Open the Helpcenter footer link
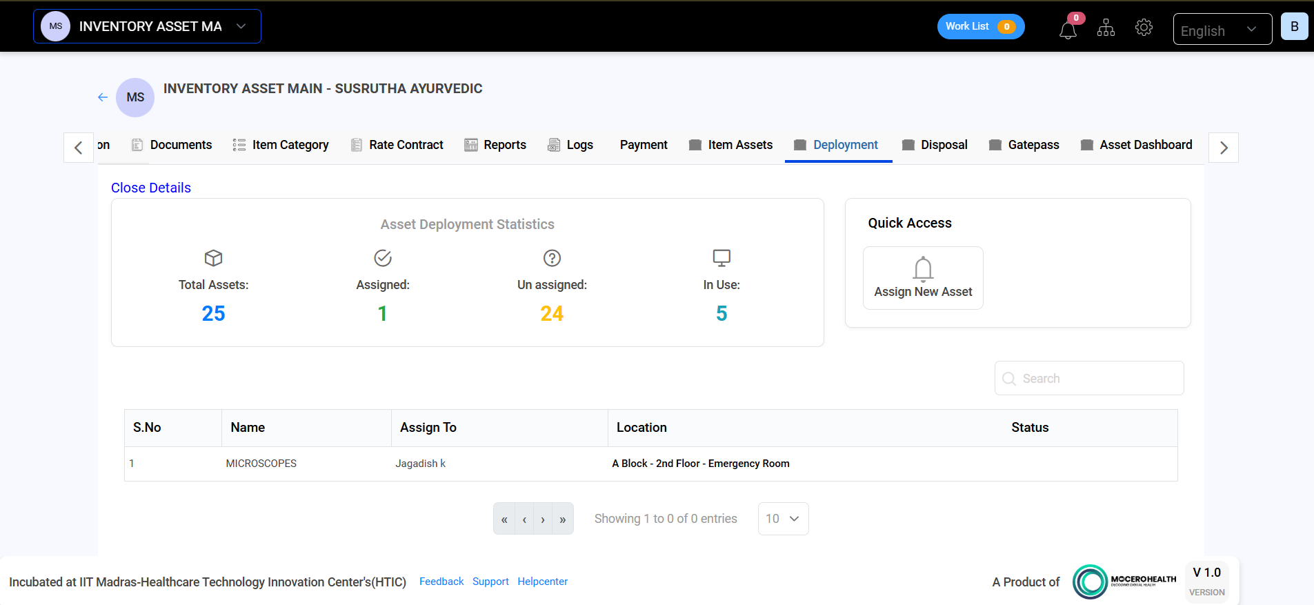This screenshot has height=605, width=1314. pos(542,582)
